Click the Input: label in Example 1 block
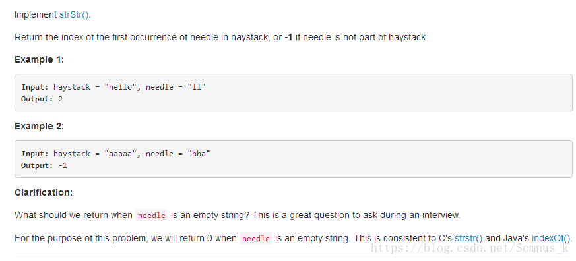This screenshot has width=576, height=261. [35, 87]
